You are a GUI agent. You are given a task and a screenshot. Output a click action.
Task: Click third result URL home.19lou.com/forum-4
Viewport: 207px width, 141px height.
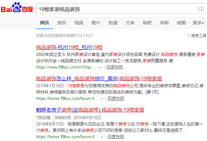[x=67, y=137]
